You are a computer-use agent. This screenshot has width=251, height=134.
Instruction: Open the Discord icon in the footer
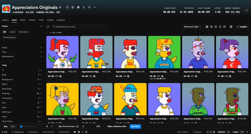[x=75, y=132]
